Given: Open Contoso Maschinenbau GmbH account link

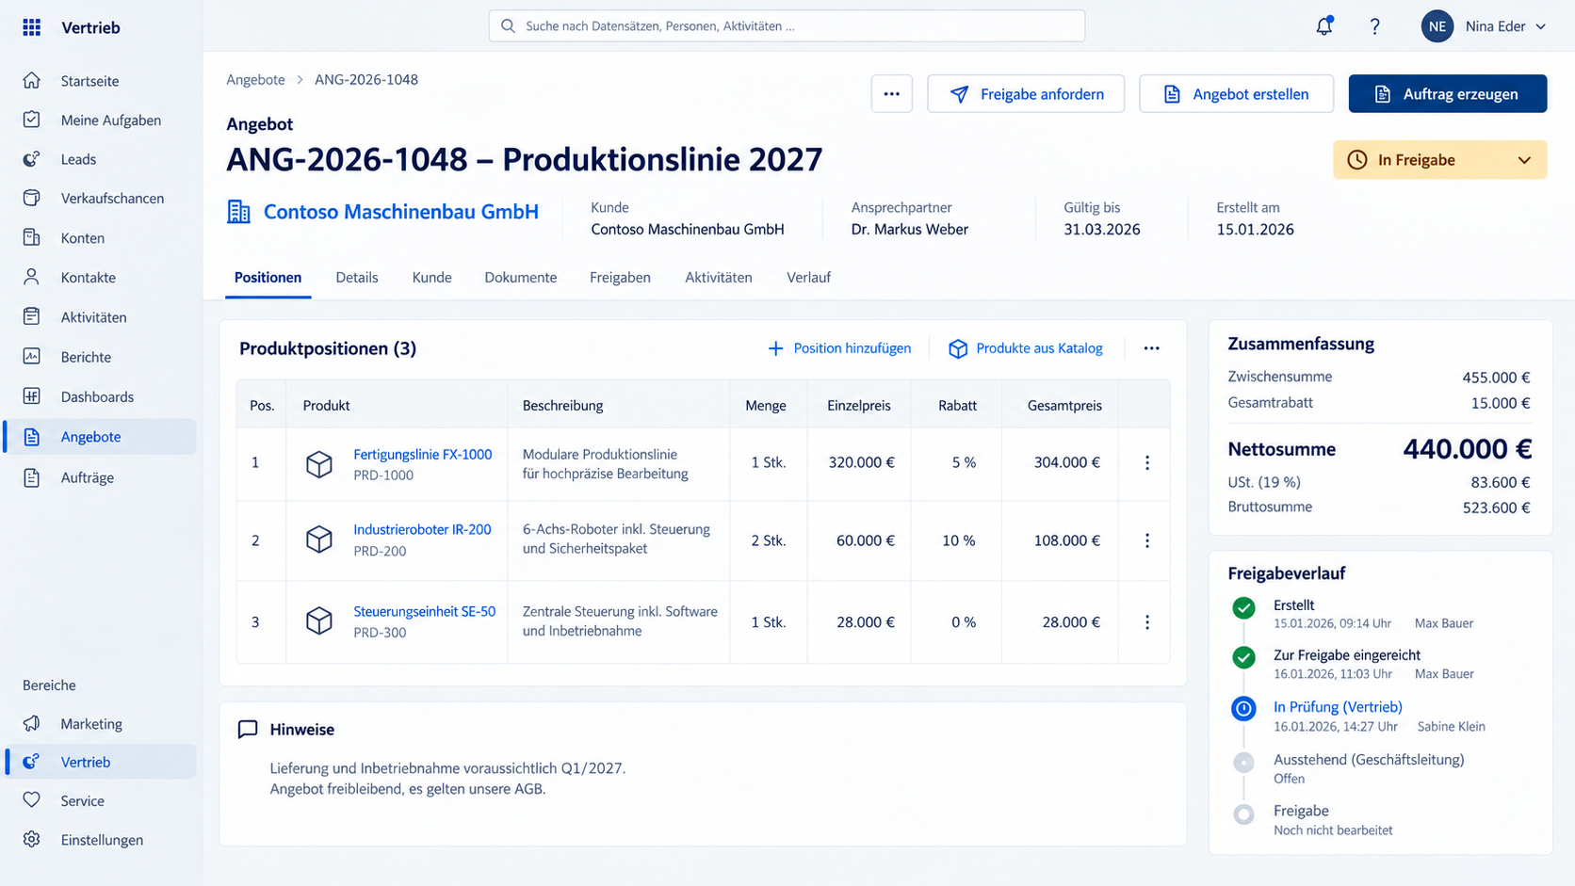Looking at the screenshot, I should tap(400, 212).
